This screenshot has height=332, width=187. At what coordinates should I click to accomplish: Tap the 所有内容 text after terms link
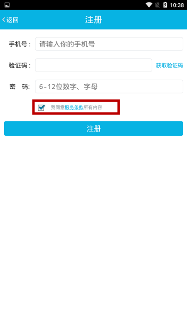(x=93, y=107)
